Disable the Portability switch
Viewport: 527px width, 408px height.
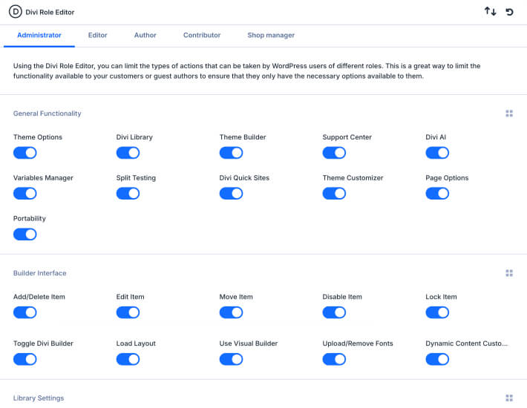[x=25, y=234]
